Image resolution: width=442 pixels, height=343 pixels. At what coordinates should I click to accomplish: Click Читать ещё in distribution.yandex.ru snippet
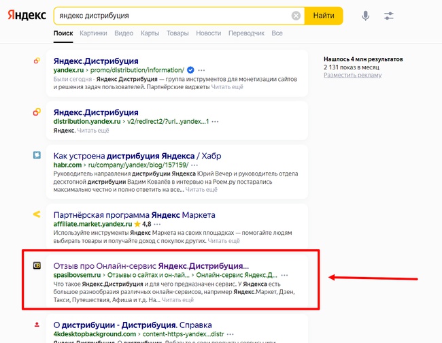click(93, 130)
